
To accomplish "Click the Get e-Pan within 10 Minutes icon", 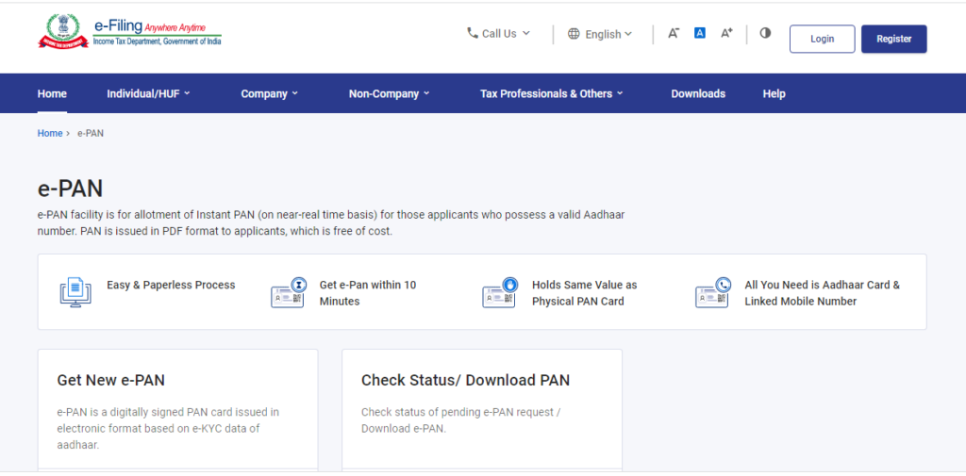I will click(288, 292).
